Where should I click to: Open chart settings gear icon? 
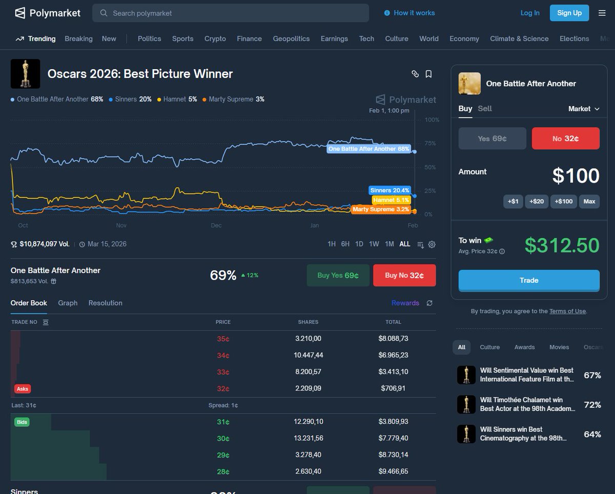(x=432, y=244)
